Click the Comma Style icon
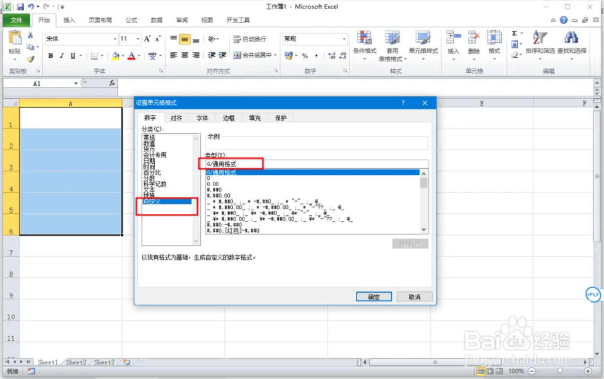The width and height of the screenshot is (604, 379). coord(316,56)
